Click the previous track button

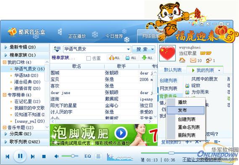(x=8, y=157)
